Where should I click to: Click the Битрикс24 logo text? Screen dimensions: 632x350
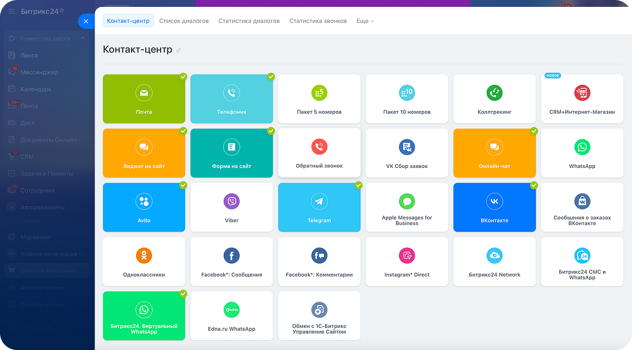pos(40,11)
